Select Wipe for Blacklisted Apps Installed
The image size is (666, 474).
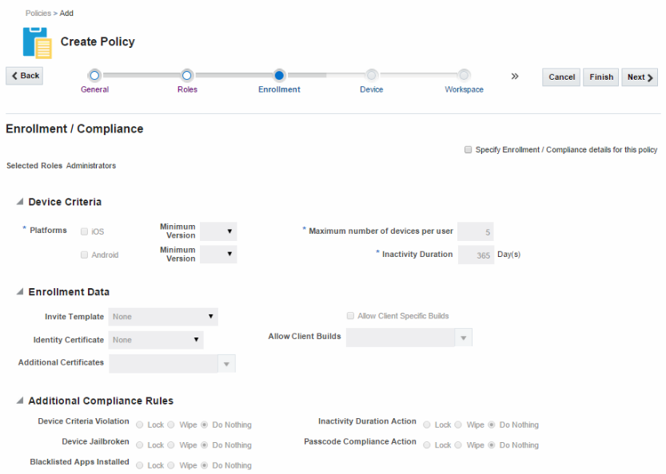(x=171, y=465)
